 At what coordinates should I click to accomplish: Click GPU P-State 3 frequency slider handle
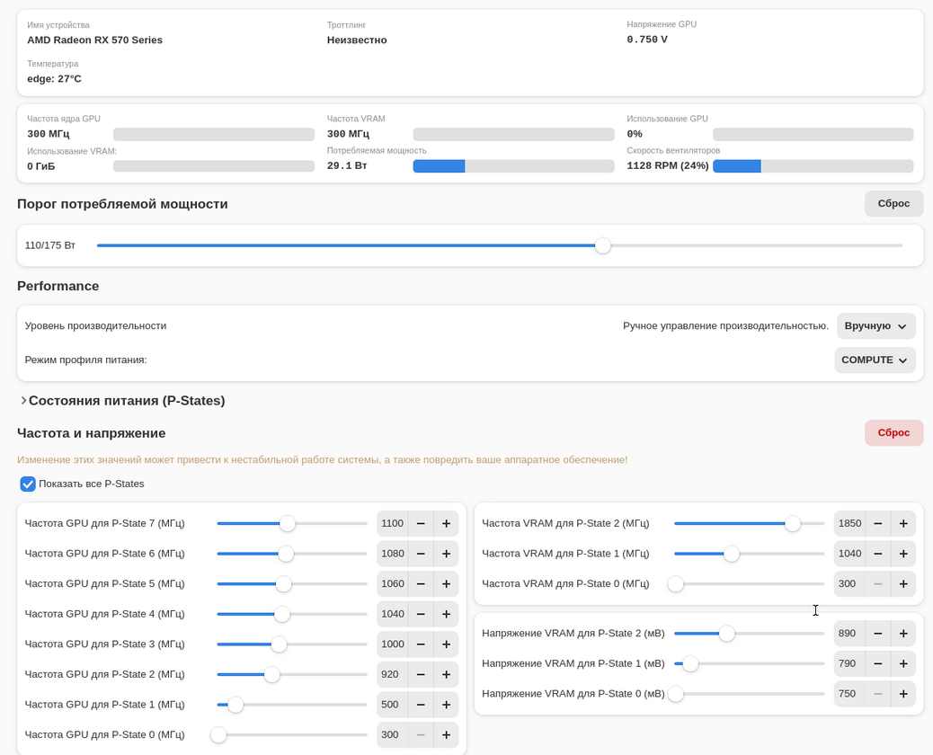point(279,644)
